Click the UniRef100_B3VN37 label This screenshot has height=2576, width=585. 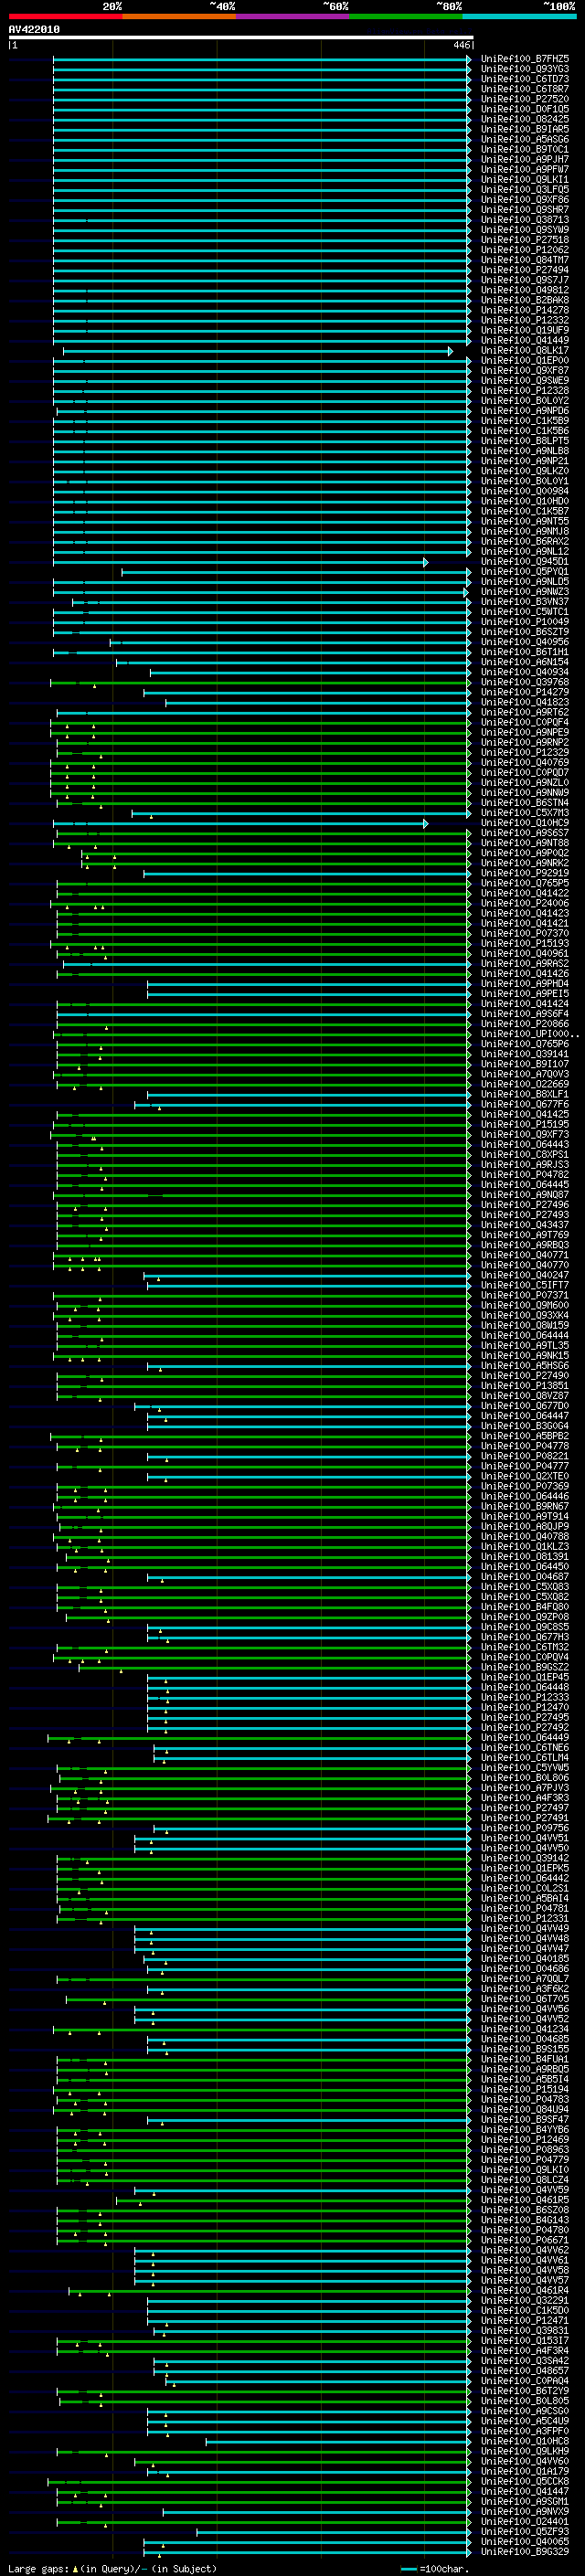524,602
